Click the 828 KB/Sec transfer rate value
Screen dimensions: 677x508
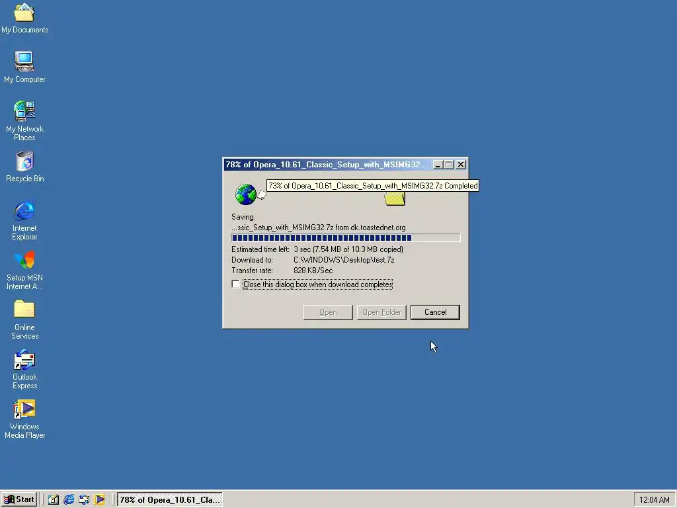[x=313, y=271]
